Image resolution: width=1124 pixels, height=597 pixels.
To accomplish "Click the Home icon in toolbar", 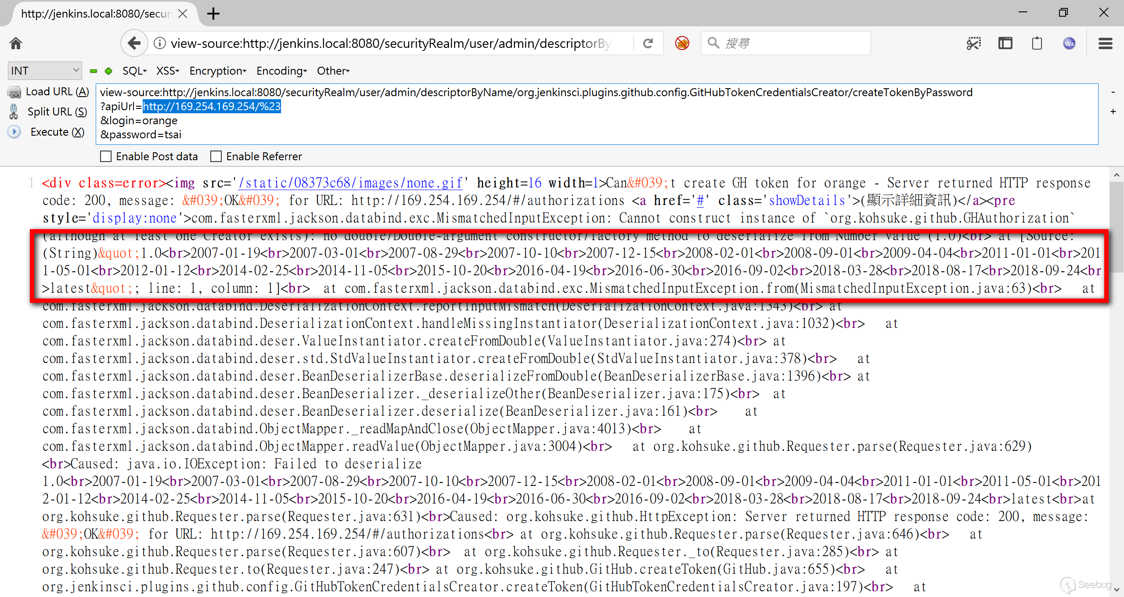I will [x=16, y=43].
